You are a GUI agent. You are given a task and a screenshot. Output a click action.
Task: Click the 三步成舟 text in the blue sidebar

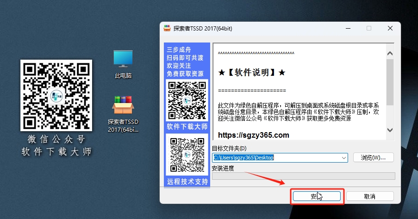179,50
